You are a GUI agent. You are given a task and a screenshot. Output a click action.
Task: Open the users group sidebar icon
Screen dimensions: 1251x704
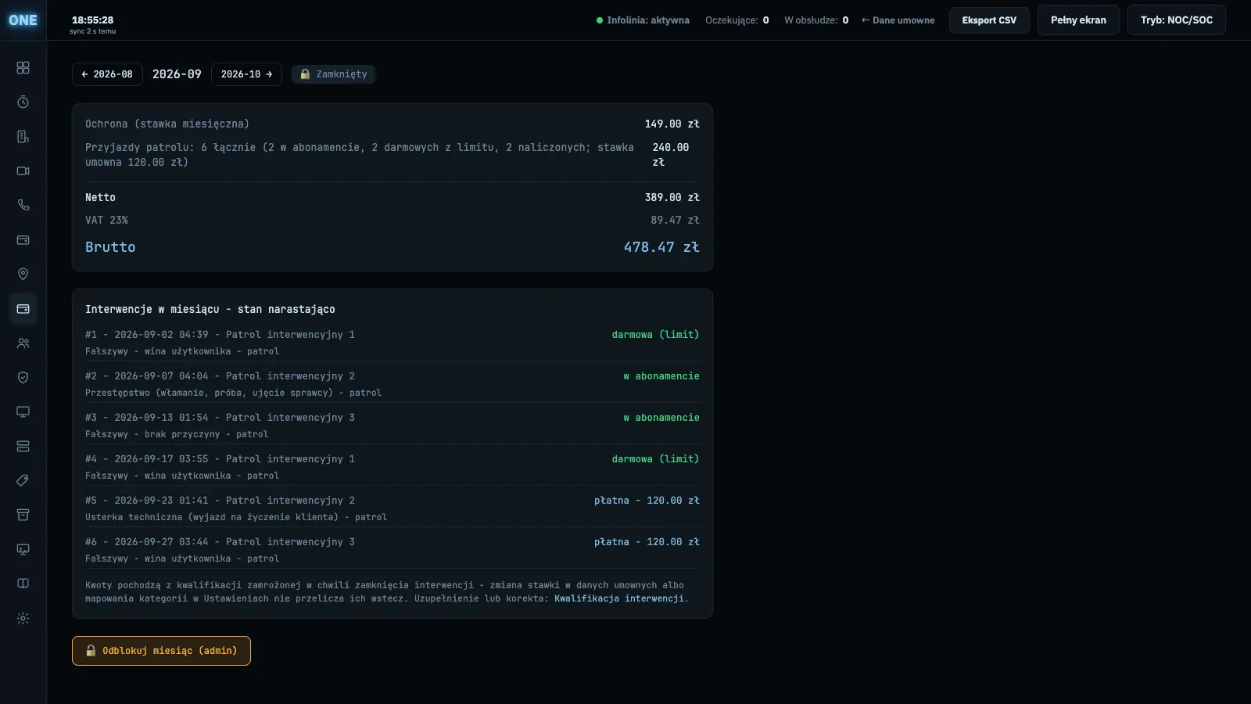[x=23, y=343]
